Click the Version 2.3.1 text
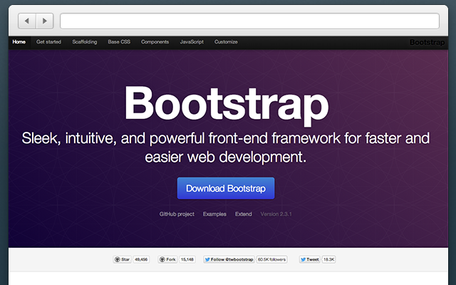 point(276,214)
